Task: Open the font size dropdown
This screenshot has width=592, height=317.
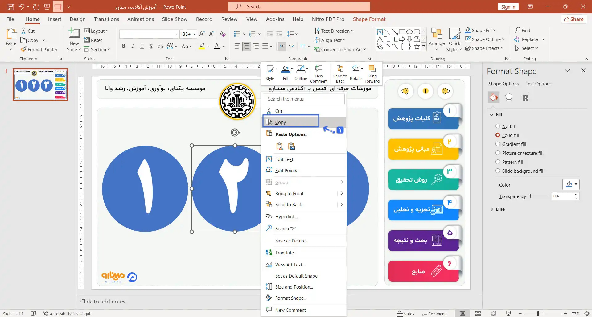Action: pyautogui.click(x=195, y=34)
